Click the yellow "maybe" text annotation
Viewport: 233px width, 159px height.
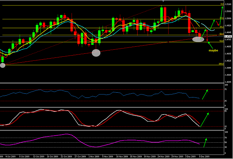click(213, 50)
